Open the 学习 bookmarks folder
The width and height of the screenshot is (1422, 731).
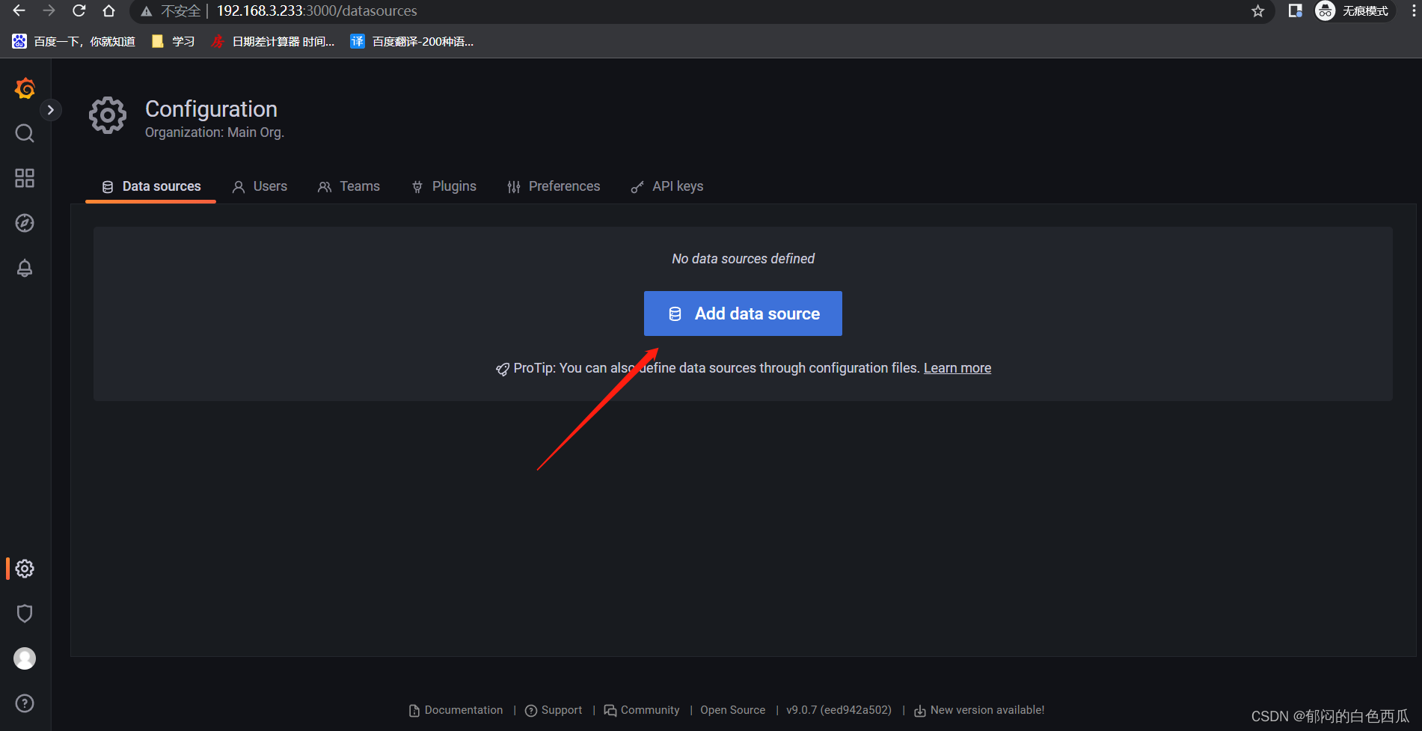click(173, 41)
